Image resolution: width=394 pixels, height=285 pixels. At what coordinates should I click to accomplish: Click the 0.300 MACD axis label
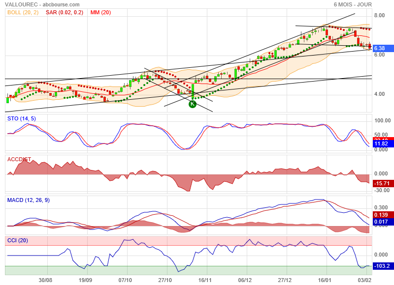coord(381,207)
